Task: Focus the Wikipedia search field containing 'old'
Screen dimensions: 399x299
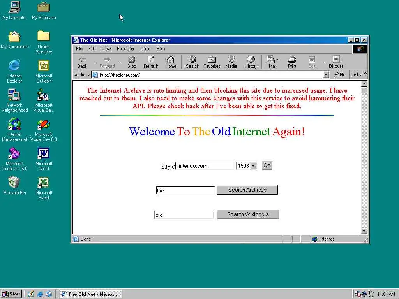Action: click(184, 215)
